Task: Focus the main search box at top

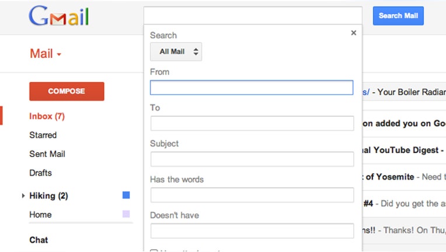Action: point(253,16)
